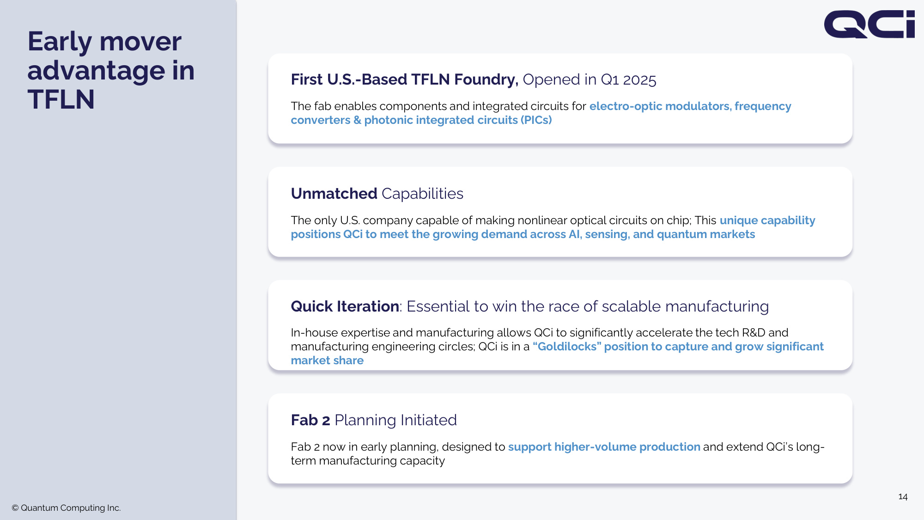Viewport: 924px width, 520px height.
Task: Click the Goldilocks position highlighted text
Action: point(678,347)
